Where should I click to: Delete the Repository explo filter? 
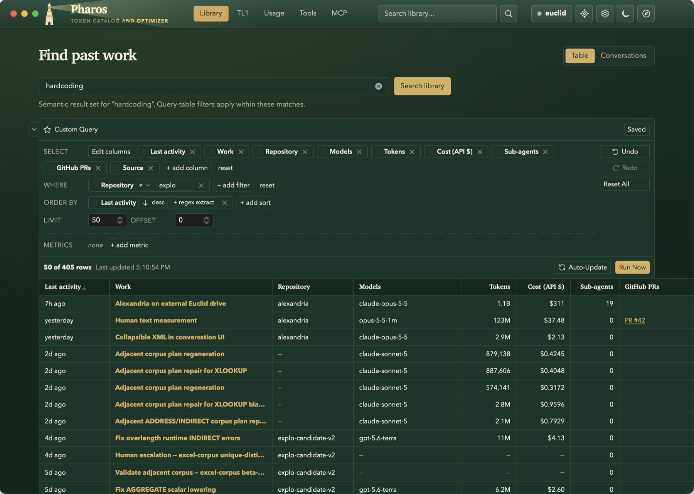point(201,185)
